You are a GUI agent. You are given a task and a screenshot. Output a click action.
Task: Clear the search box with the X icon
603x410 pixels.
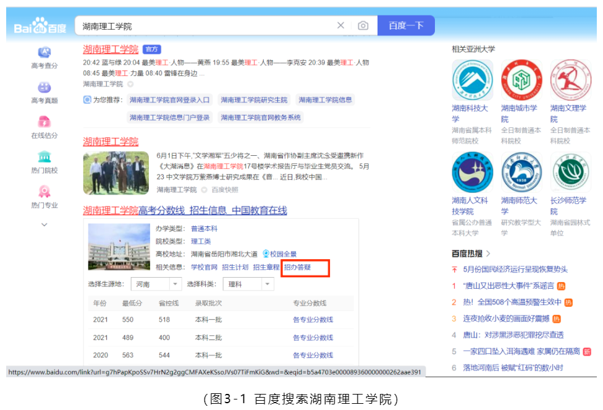[340, 25]
